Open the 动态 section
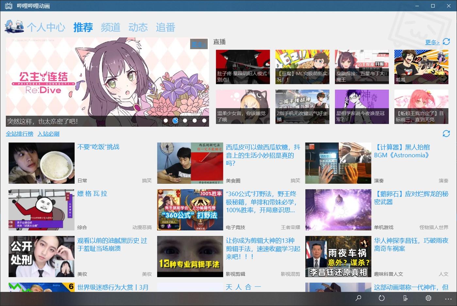 (x=138, y=27)
